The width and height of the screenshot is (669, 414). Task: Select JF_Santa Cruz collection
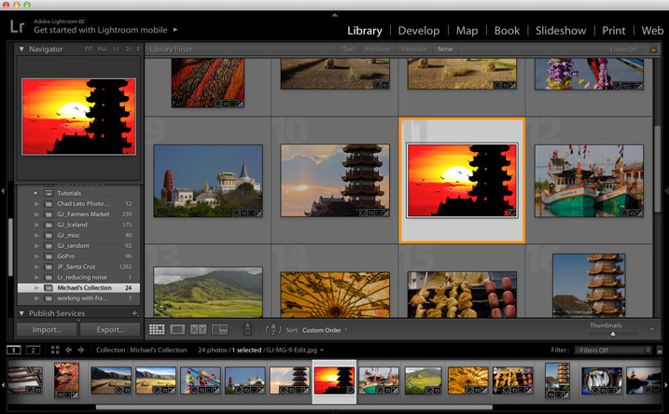pyautogui.click(x=78, y=267)
